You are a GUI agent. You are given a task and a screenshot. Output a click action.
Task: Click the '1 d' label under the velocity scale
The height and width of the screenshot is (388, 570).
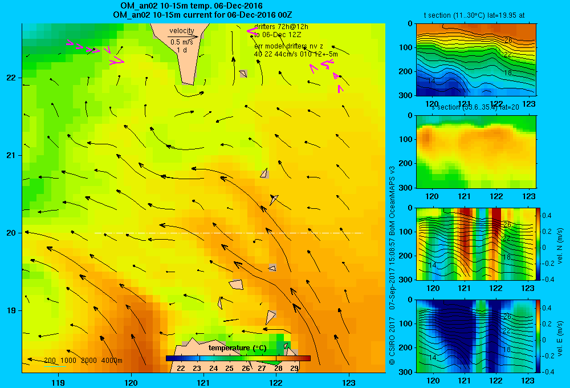click(x=182, y=50)
